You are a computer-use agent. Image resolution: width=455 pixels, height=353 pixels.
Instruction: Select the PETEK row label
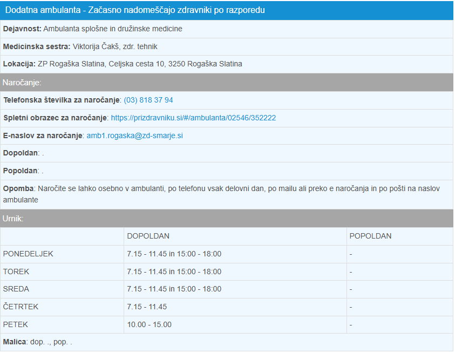(15, 324)
